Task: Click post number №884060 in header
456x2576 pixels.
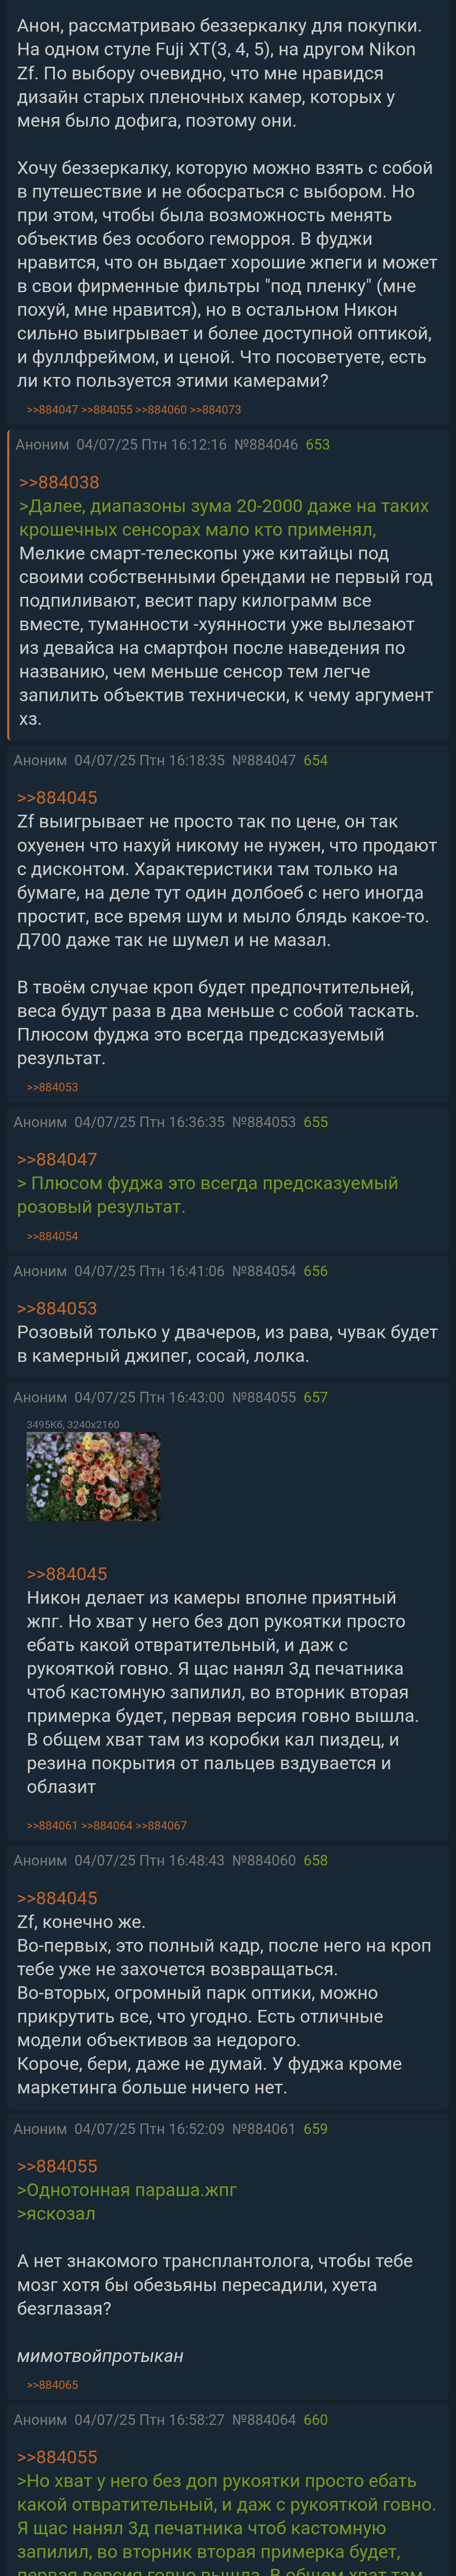Action: tap(263, 1860)
